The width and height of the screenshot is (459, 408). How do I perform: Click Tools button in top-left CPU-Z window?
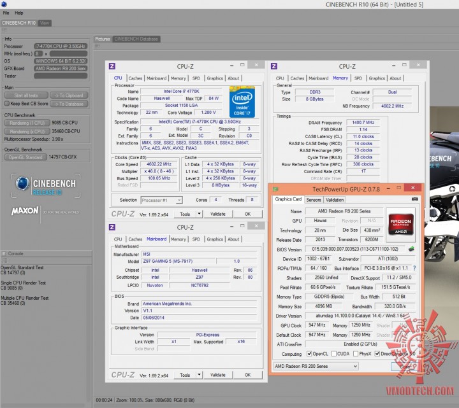coord(185,214)
